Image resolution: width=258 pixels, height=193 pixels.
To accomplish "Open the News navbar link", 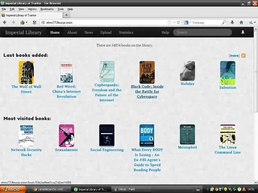I will [x=89, y=32].
